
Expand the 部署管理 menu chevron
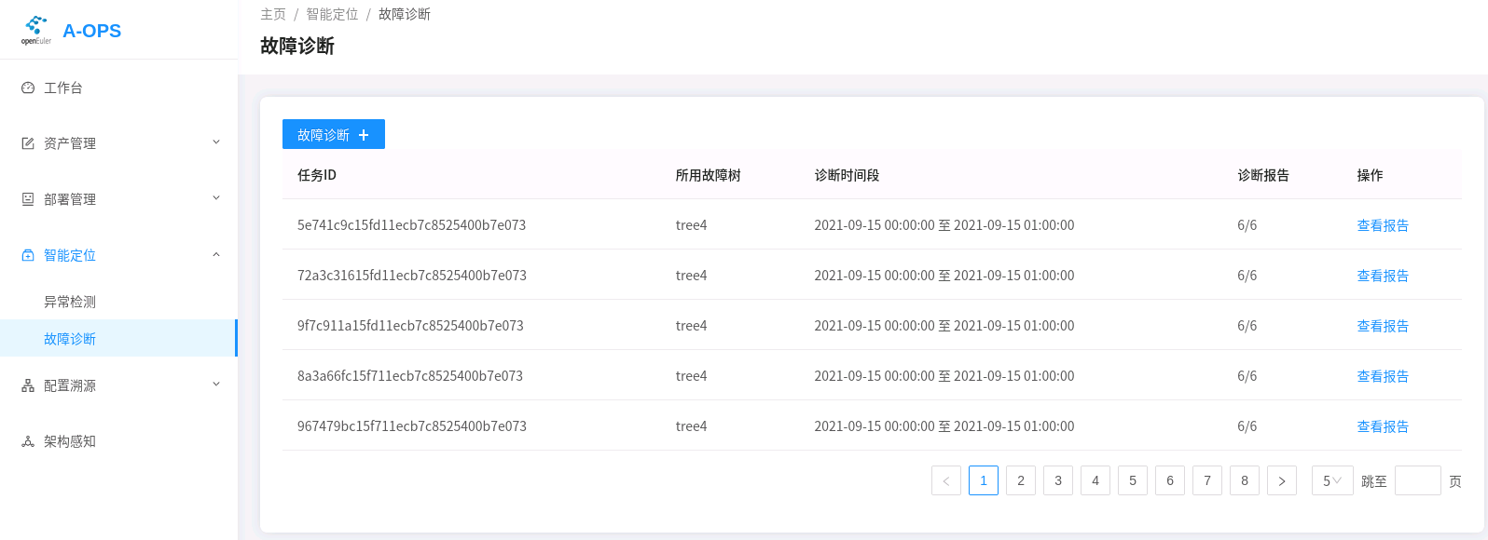[216, 198]
